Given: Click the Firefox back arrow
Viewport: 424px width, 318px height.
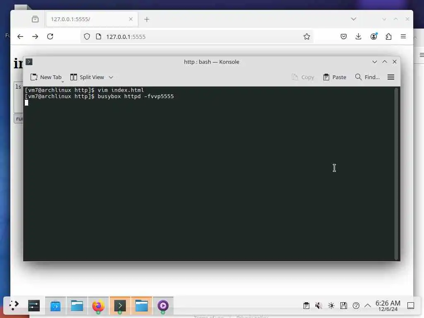Looking at the screenshot, I should [x=20, y=36].
